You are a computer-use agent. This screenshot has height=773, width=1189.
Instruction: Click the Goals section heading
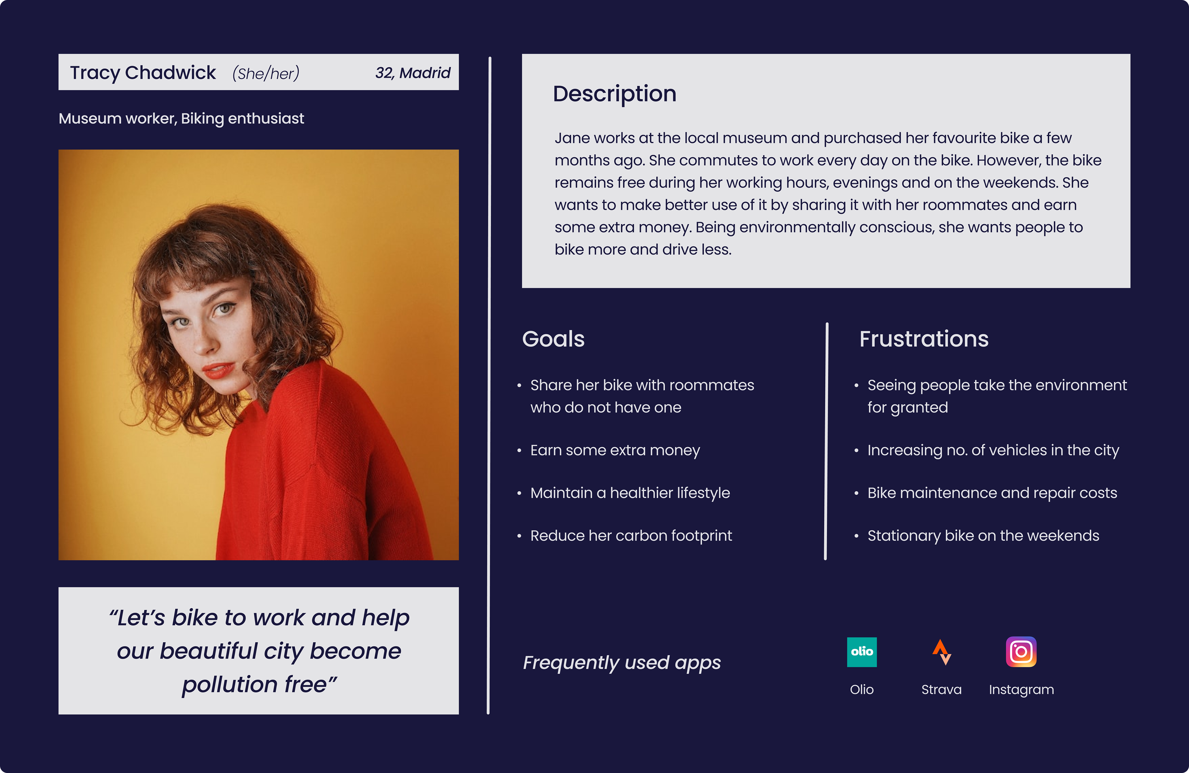point(553,339)
